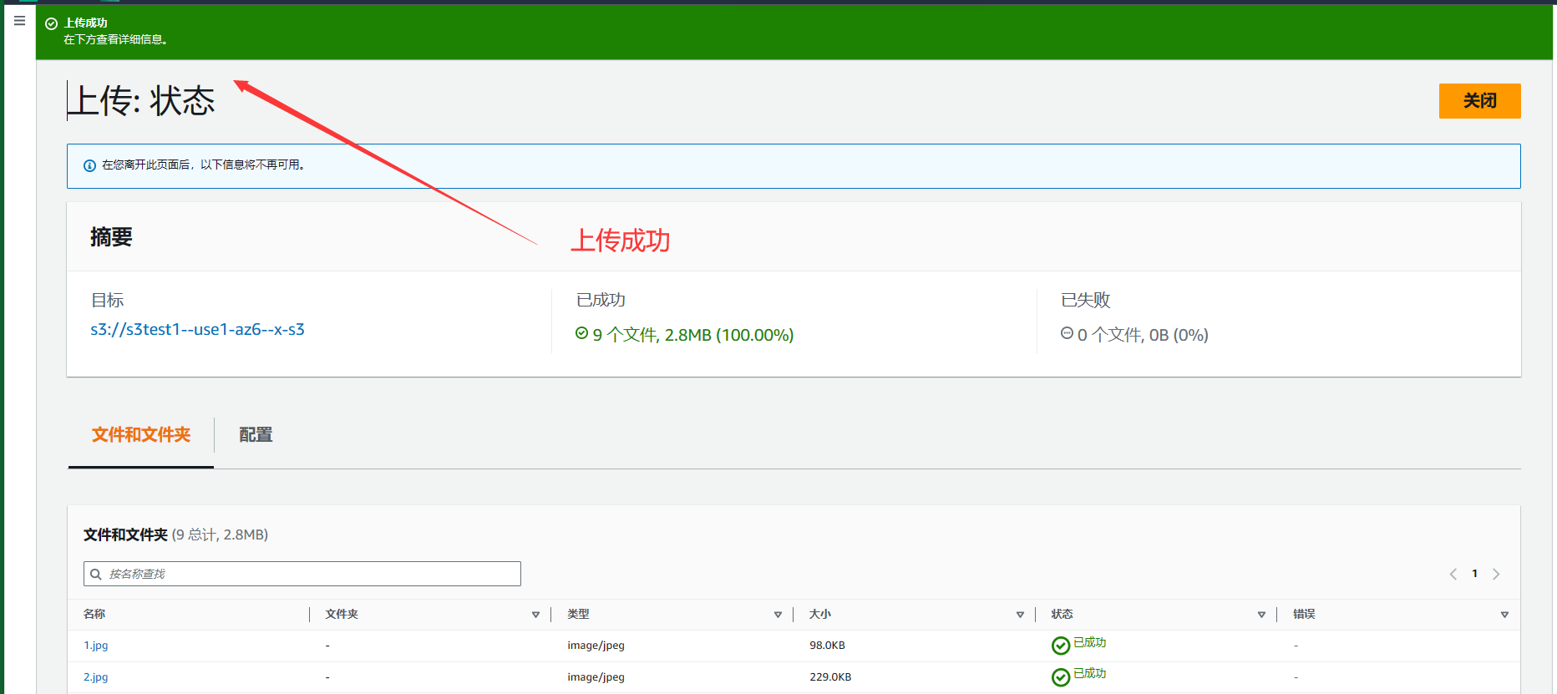Click the 已成功 status text for 1.jpg
Image resolution: width=1557 pixels, height=694 pixels.
1089,642
